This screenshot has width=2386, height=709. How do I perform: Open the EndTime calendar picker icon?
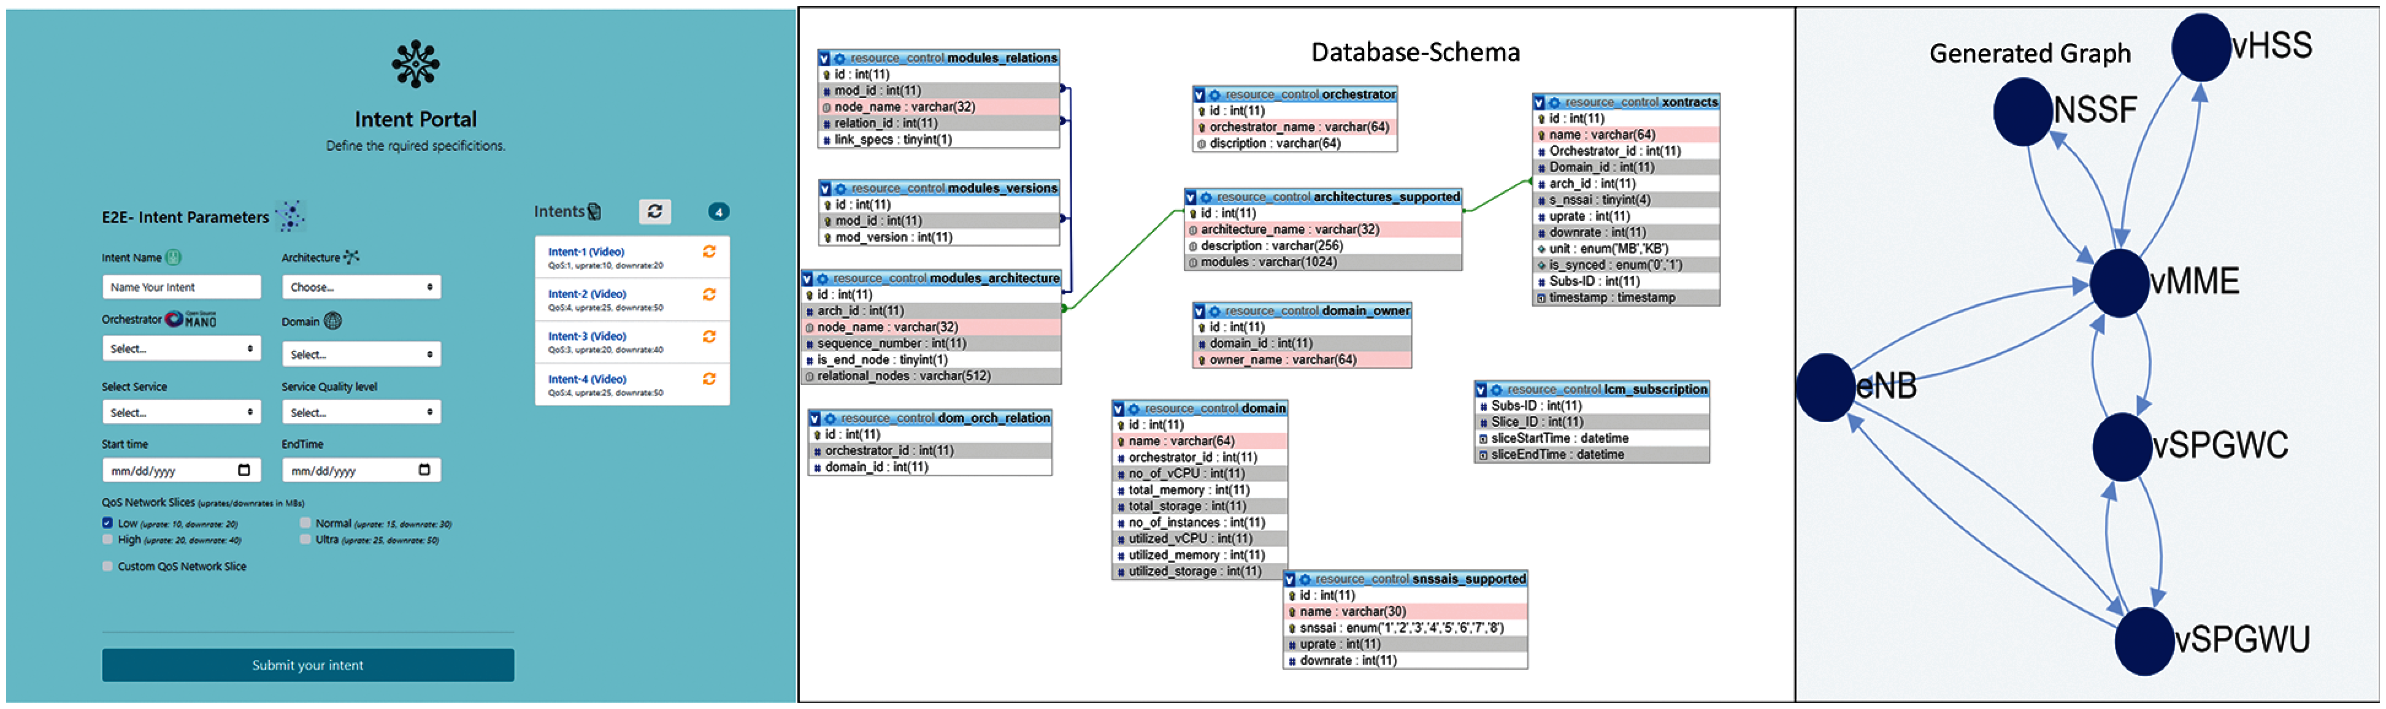coord(424,470)
